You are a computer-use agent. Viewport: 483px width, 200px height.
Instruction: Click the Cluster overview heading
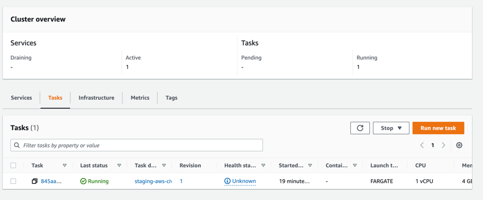(38, 19)
